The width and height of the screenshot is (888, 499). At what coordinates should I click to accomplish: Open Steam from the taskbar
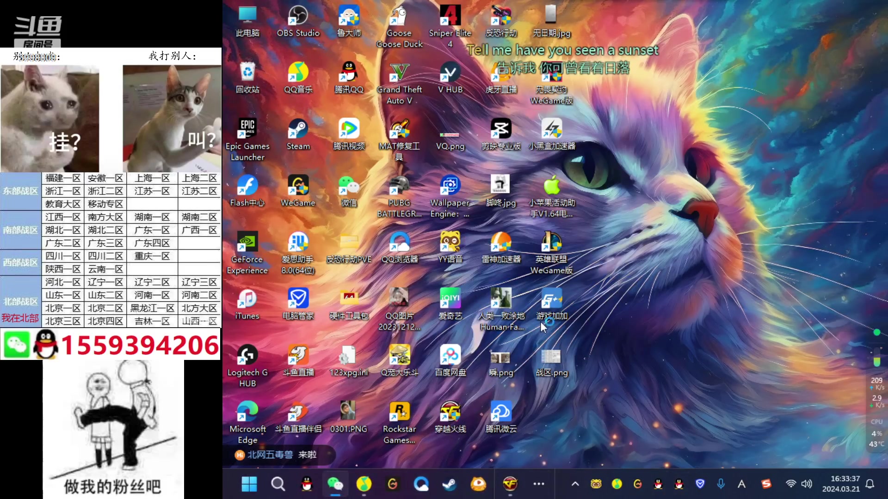(x=450, y=484)
